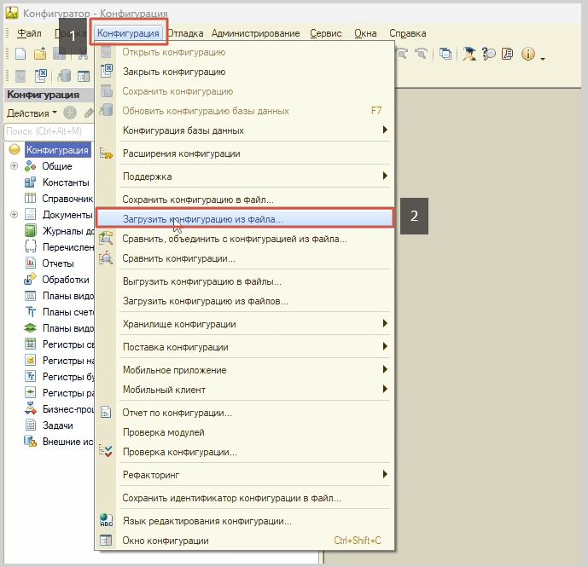Image resolution: width=588 pixels, height=567 pixels.
Task: Expand the Документы tree node
Action: point(15,215)
